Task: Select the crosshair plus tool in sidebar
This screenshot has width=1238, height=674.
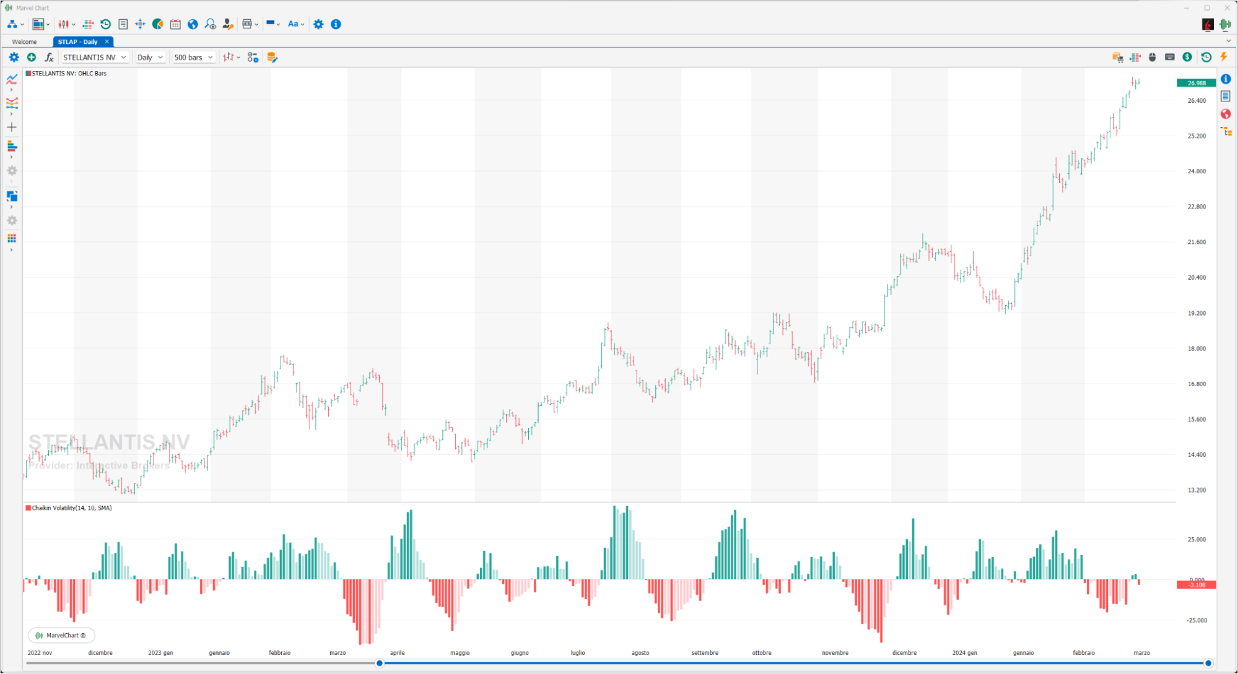Action: [12, 127]
